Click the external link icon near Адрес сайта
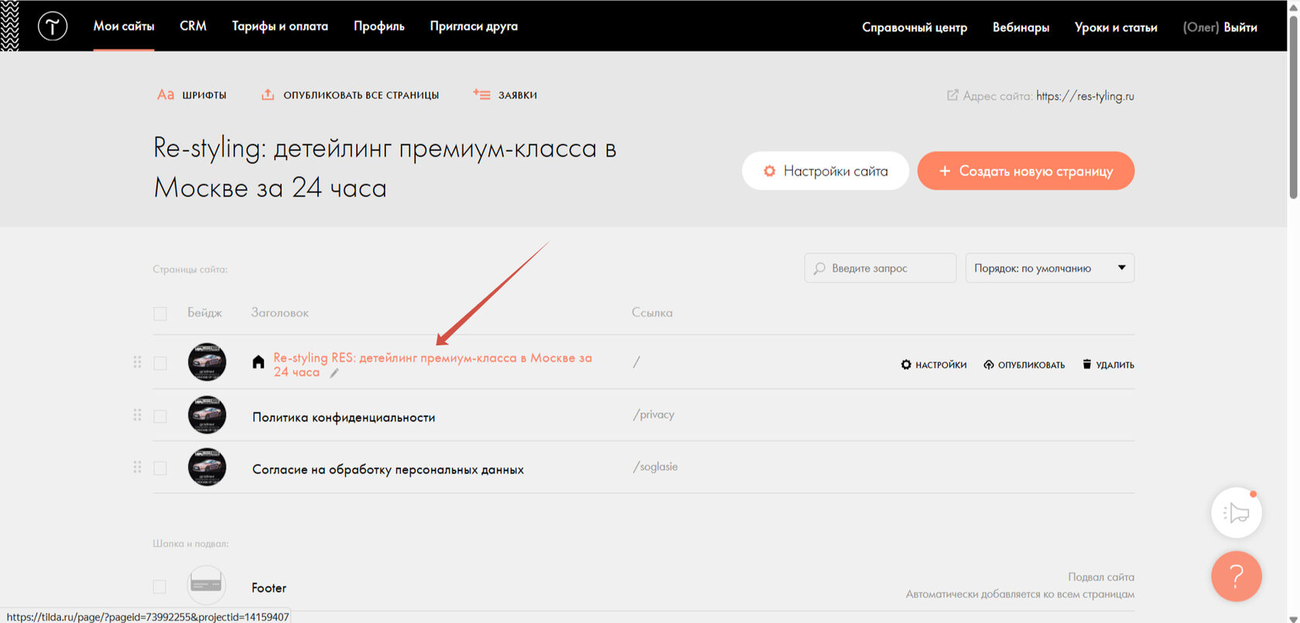The width and height of the screenshot is (1300, 623). 953,95
